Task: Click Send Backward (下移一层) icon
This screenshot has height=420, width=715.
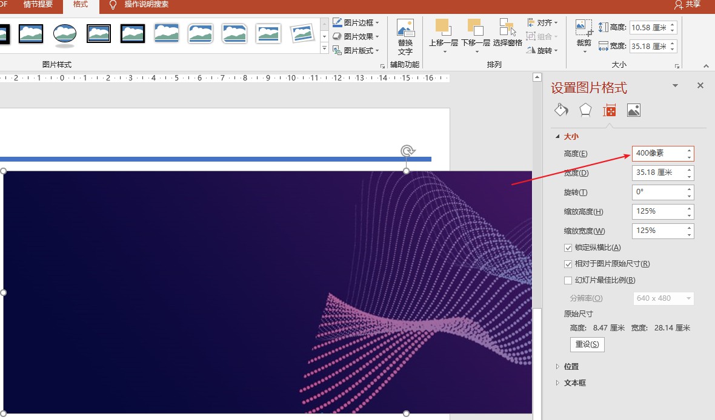Action: 476,28
